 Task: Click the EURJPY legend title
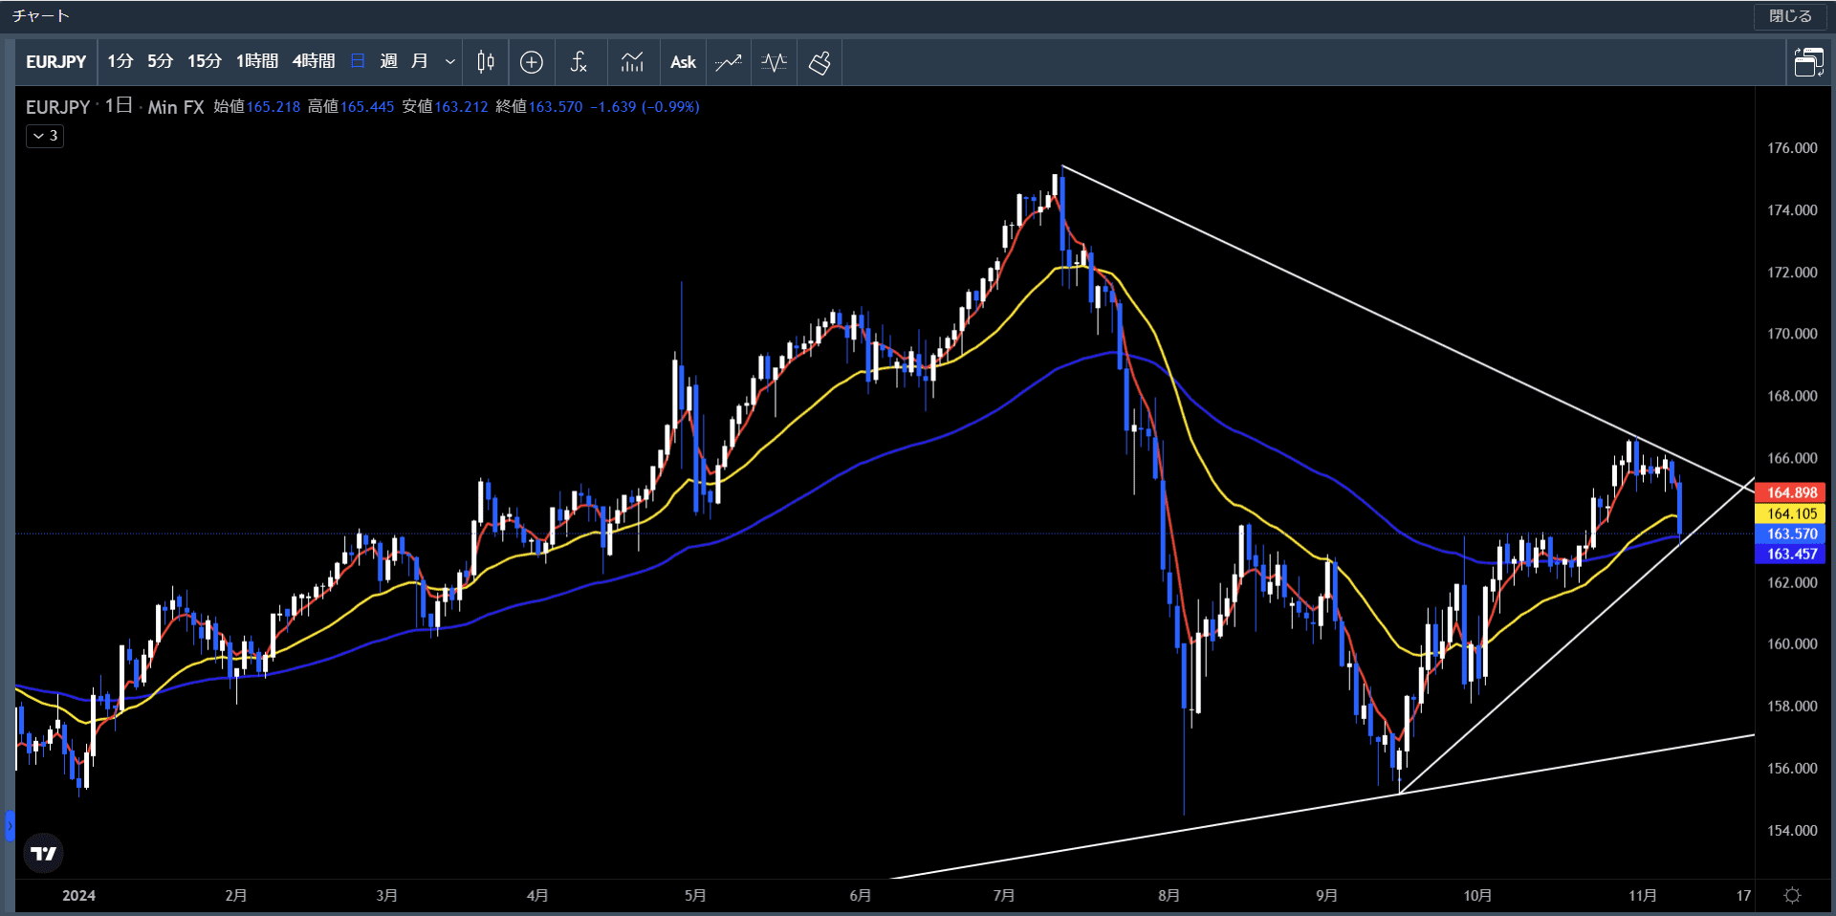coord(57,107)
